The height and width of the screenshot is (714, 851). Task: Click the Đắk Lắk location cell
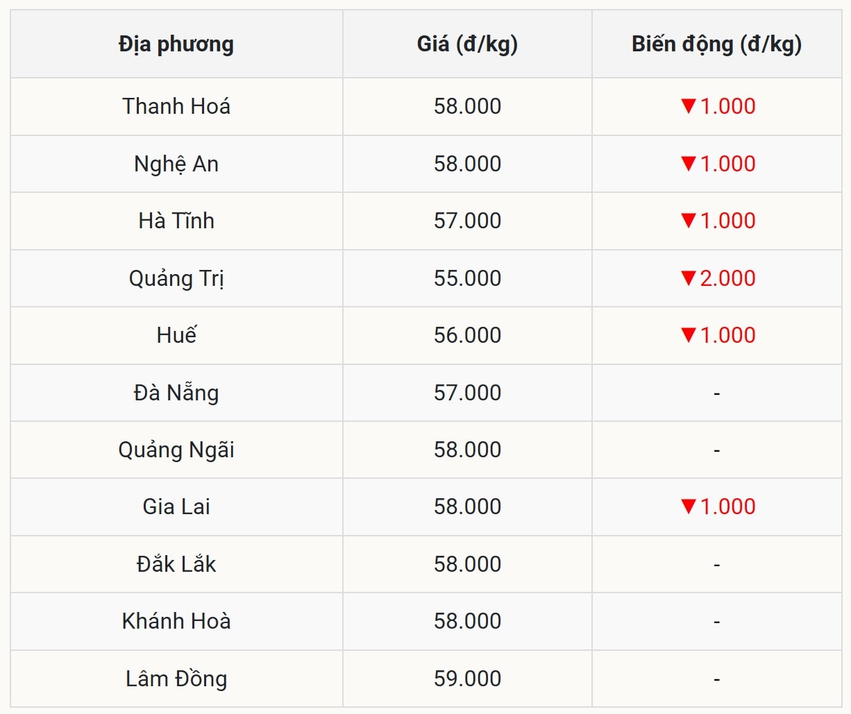[x=176, y=564]
